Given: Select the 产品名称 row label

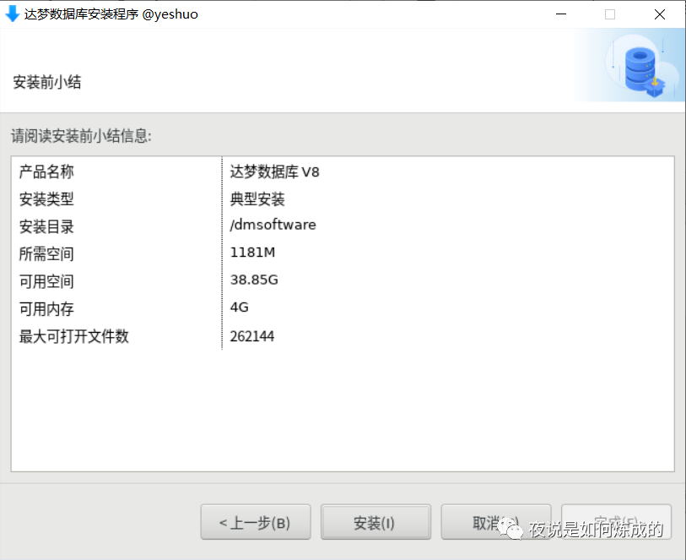Looking at the screenshot, I should tap(46, 171).
